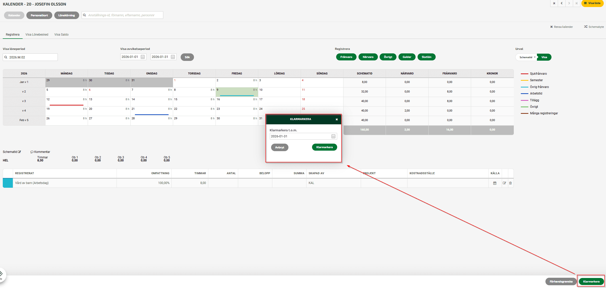Switch to Visa Saldo tab

61,35
